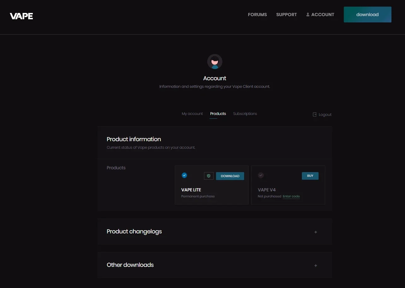The height and width of the screenshot is (288, 405).
Task: Click the blue verified badge on Vape Lite
Action: click(x=185, y=175)
